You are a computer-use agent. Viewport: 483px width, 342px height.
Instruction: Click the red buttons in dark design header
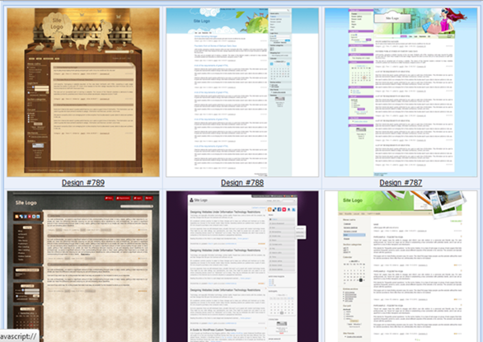pyautogui.click(x=129, y=198)
